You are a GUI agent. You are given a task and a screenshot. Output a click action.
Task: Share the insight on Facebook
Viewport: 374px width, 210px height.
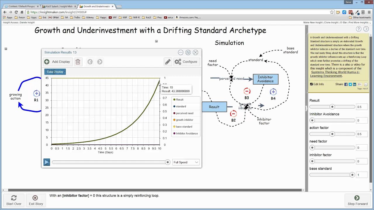(346, 84)
